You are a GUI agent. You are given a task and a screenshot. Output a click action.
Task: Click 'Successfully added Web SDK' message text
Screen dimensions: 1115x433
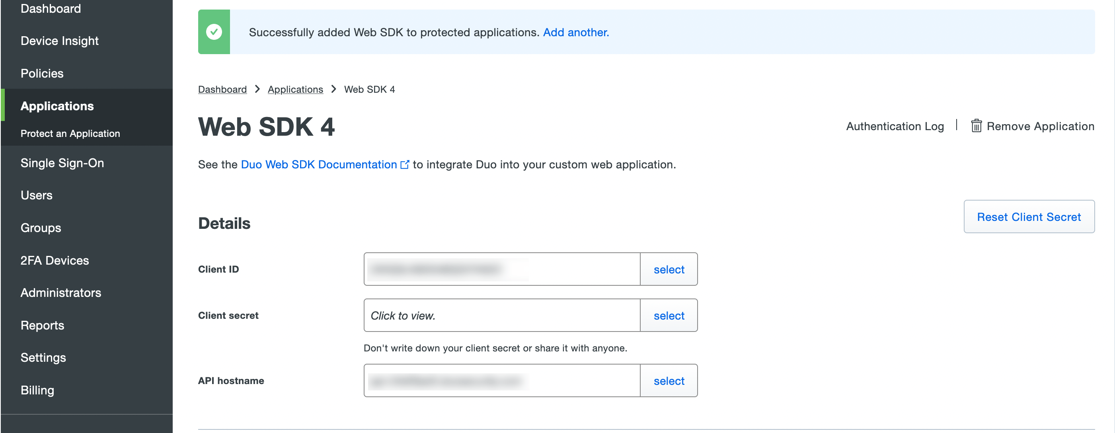click(394, 32)
